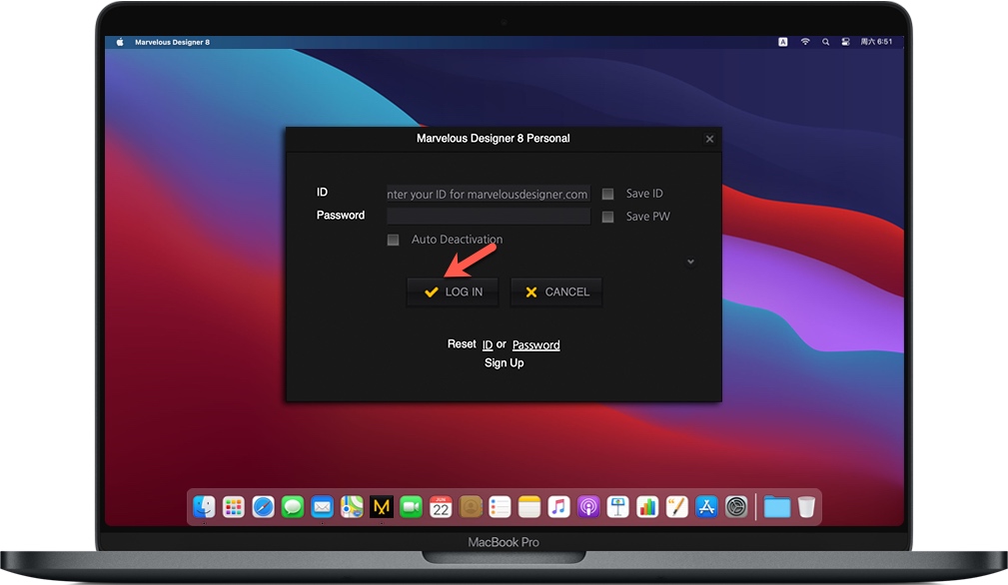Open the Wi-Fi status icon

click(805, 42)
